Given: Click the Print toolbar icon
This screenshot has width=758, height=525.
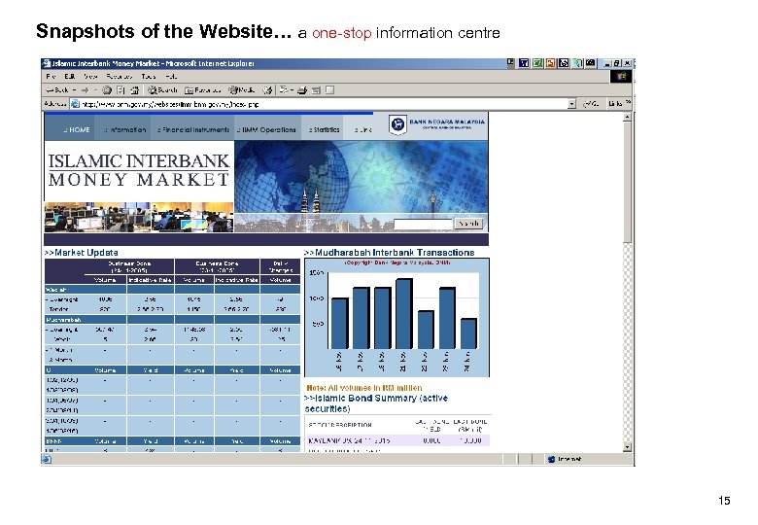Looking at the screenshot, I should [x=302, y=89].
